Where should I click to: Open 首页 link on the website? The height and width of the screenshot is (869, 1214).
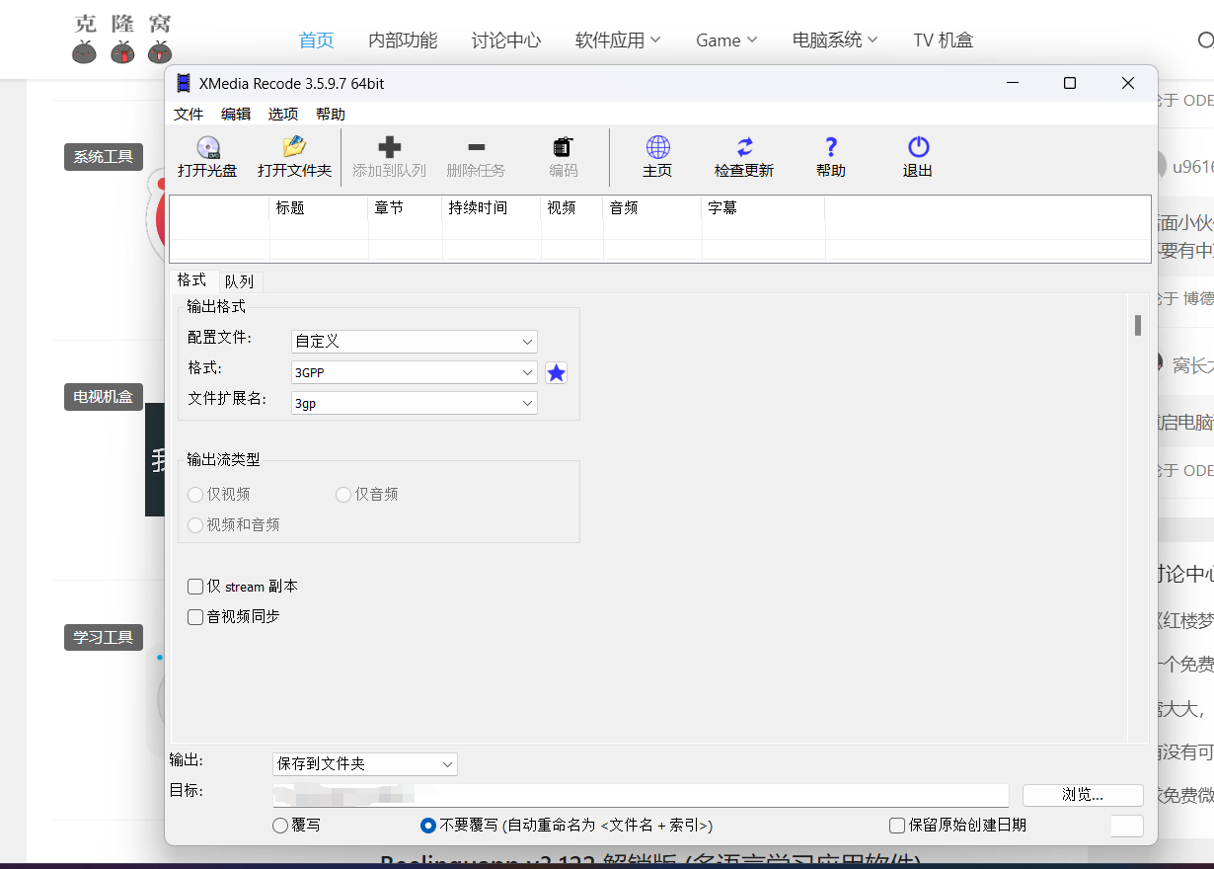[317, 40]
